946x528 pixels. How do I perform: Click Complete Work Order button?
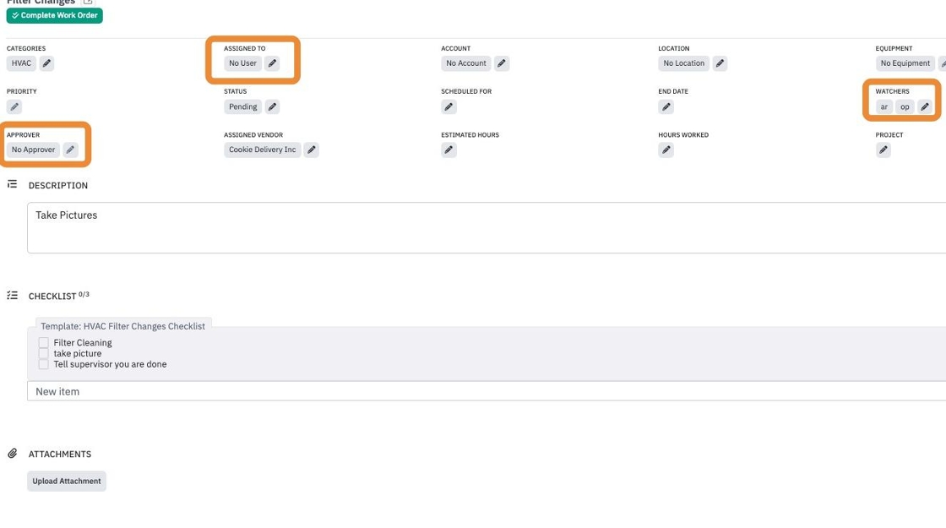coord(54,15)
